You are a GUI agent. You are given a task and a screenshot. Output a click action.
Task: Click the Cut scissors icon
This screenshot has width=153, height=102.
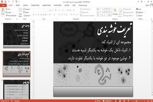coord(6,9)
